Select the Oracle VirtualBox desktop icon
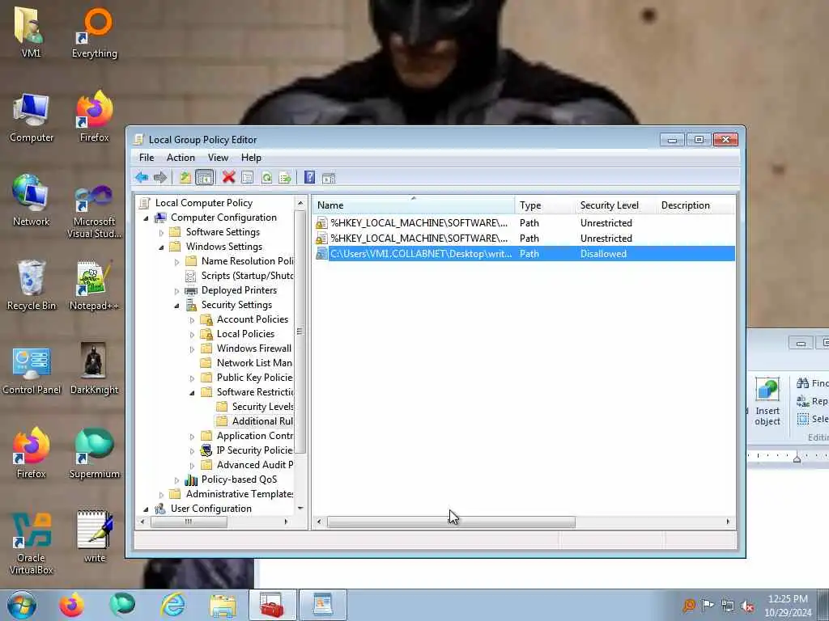 (x=32, y=544)
